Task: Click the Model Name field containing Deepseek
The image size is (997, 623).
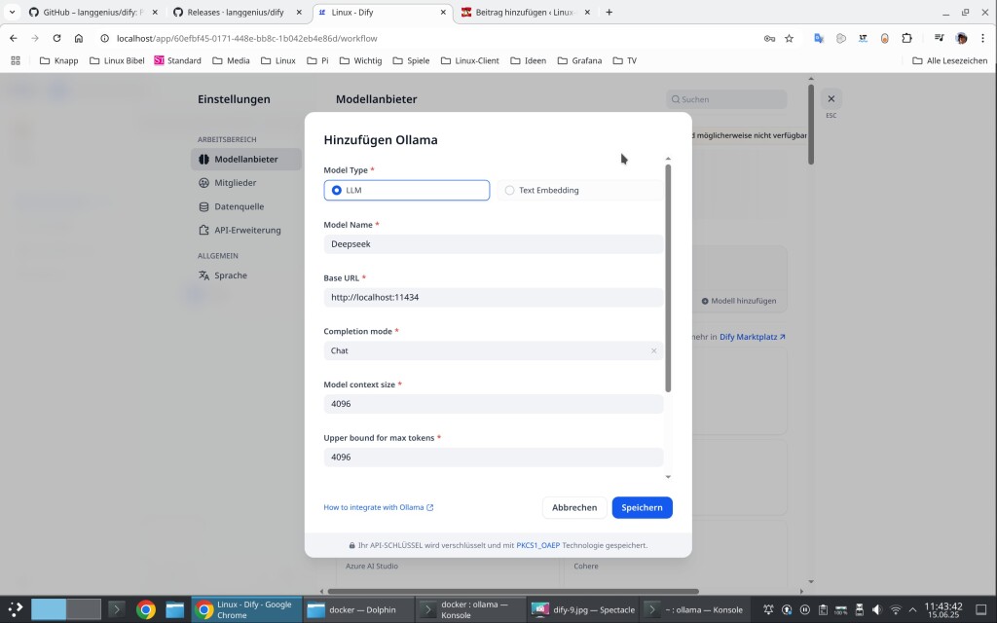Action: point(493,244)
